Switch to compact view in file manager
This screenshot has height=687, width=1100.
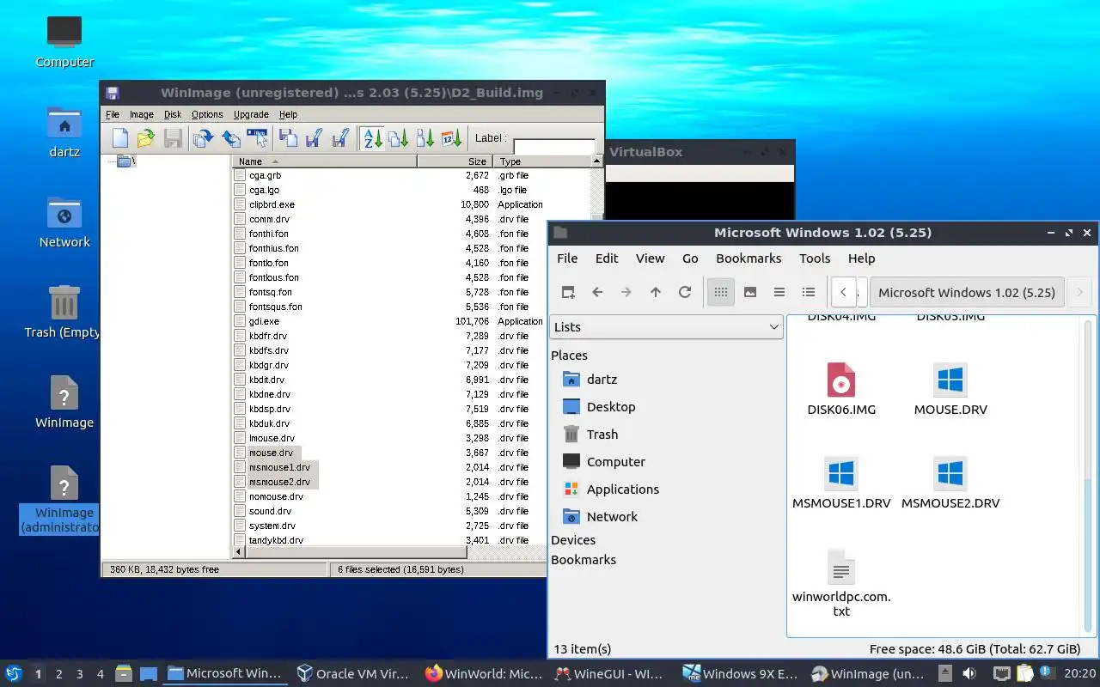pos(779,292)
